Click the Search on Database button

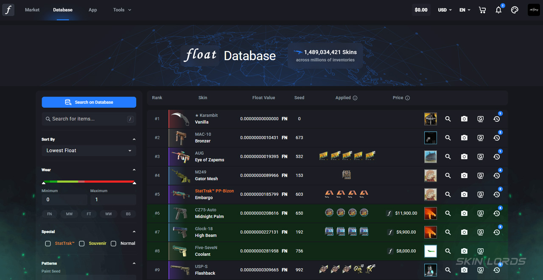click(x=89, y=102)
